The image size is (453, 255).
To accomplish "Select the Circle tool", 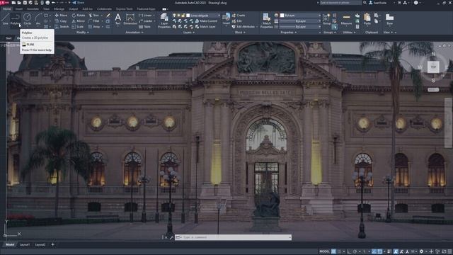I will tap(27, 19).
